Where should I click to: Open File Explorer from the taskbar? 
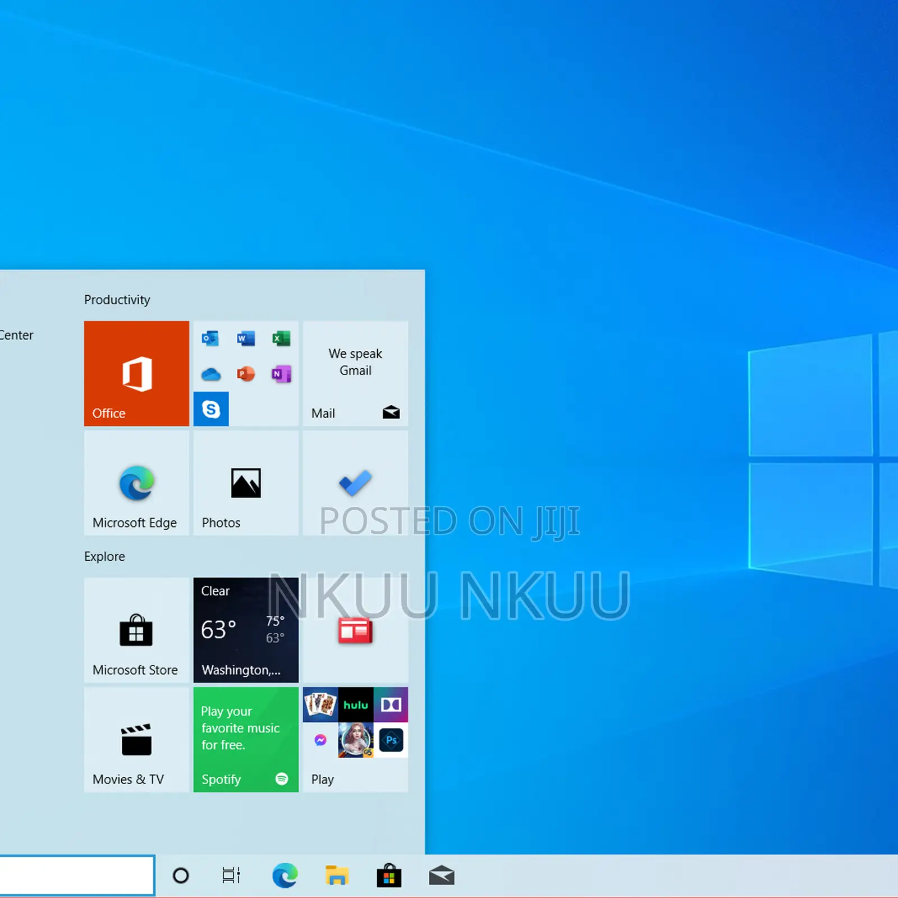pyautogui.click(x=337, y=876)
